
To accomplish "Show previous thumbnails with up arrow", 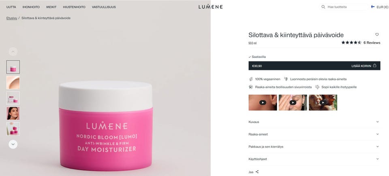I will pos(13,51).
